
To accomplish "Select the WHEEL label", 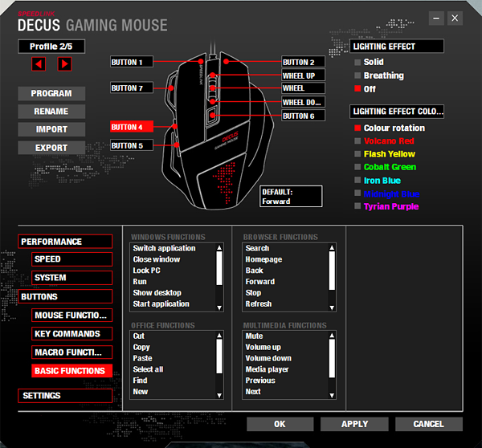I will 303,88.
